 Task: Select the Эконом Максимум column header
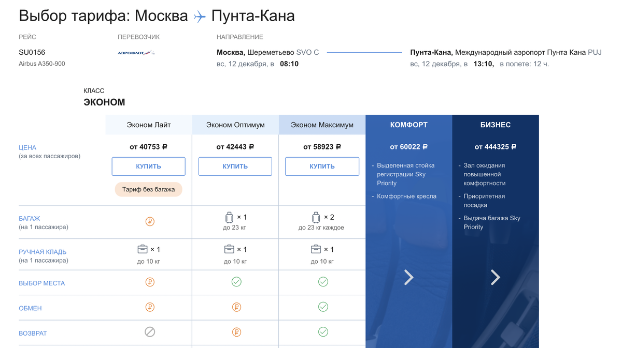pos(322,125)
